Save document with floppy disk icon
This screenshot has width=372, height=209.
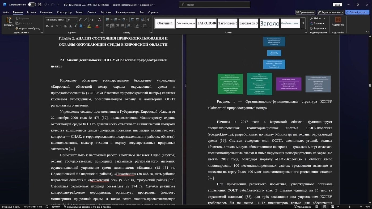(x=40, y=5)
